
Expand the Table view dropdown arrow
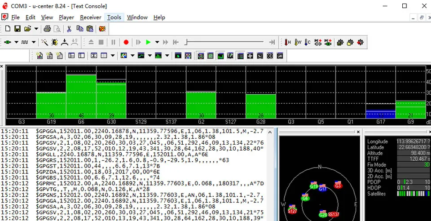112,56
